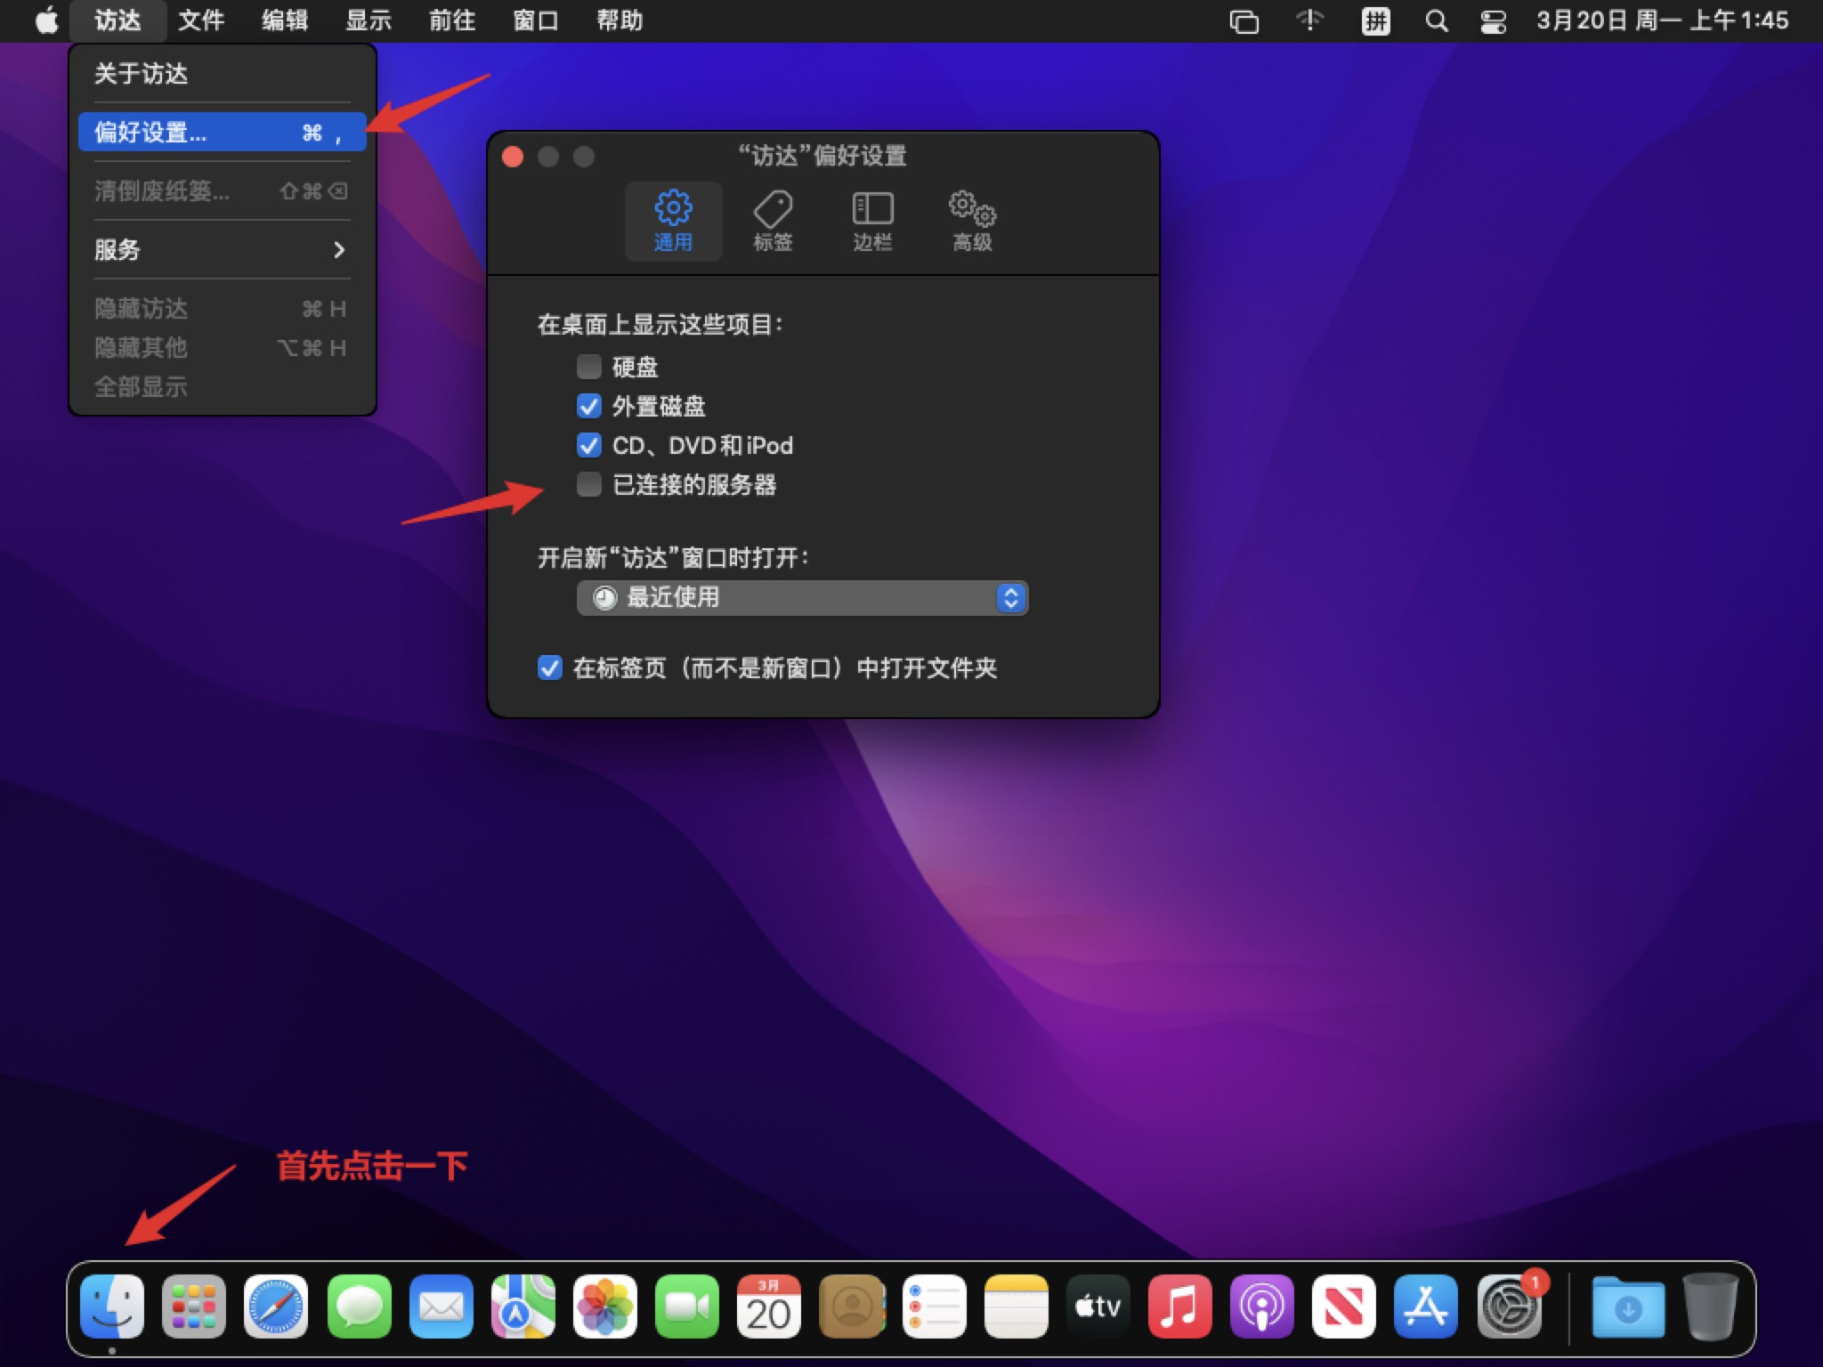Click 关于访达 (About Finder) menu entry
The height and width of the screenshot is (1367, 1823).
point(141,73)
